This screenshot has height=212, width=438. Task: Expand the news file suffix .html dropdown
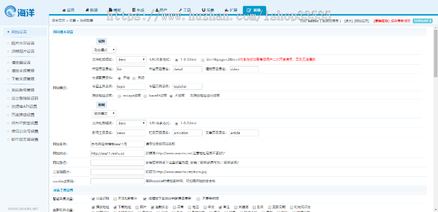[x=131, y=123]
